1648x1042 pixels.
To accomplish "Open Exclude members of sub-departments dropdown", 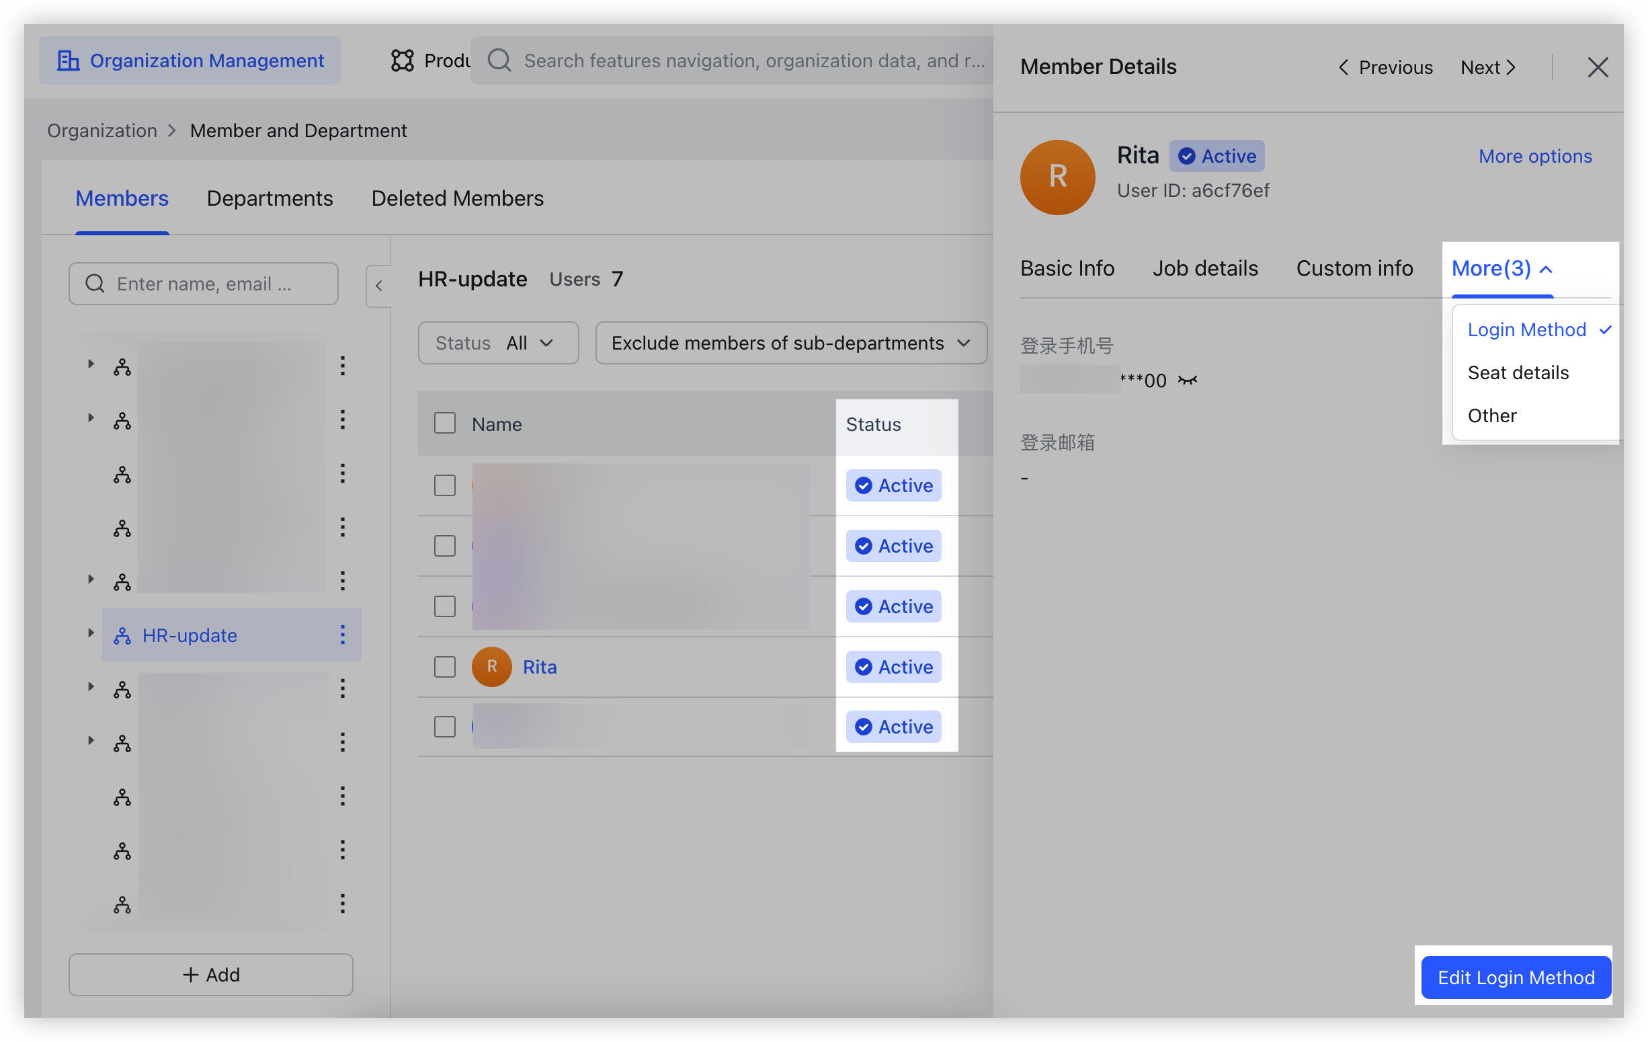I will click(790, 343).
